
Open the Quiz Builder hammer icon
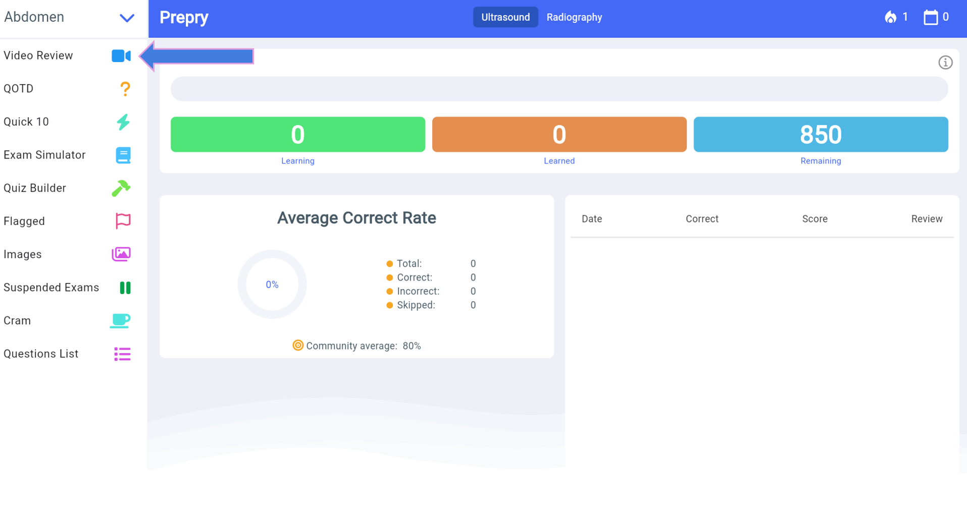pos(121,188)
